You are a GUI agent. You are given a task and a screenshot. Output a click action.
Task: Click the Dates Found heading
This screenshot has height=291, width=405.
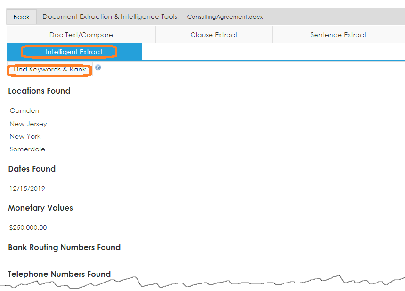click(x=32, y=169)
